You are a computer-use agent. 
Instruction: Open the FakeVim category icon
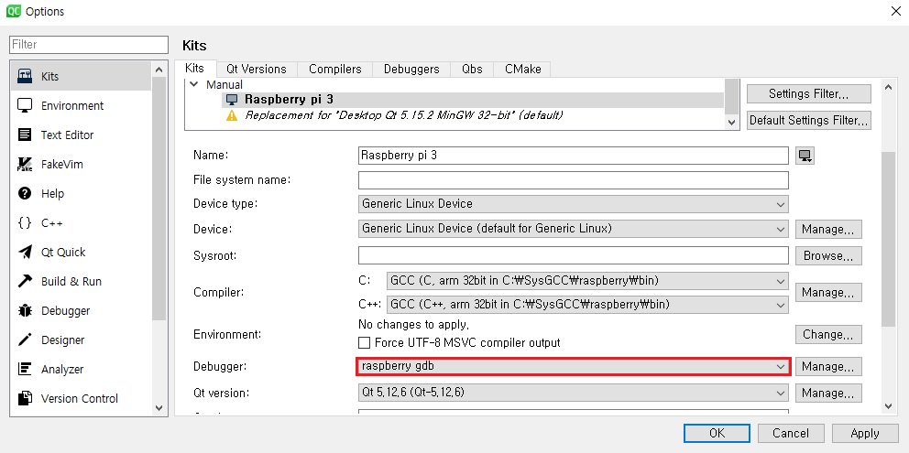click(25, 164)
